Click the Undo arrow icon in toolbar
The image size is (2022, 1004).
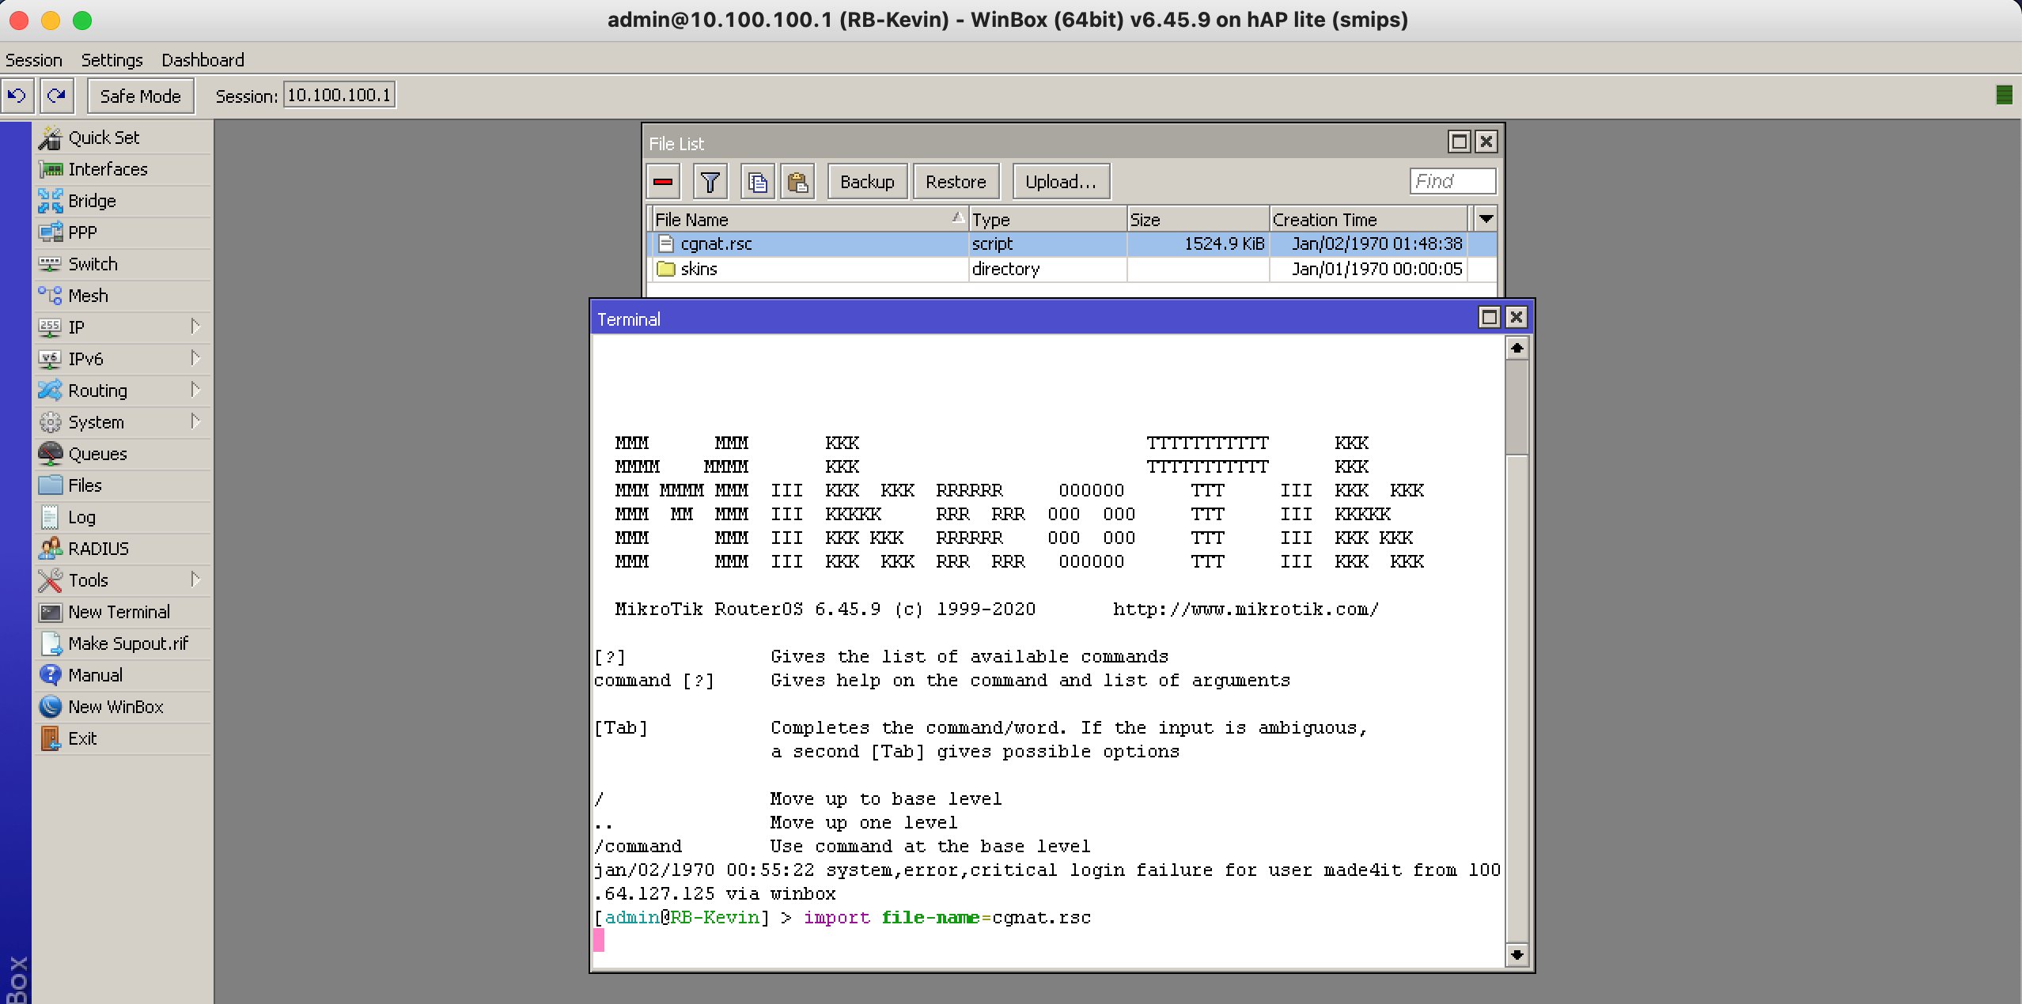[x=17, y=96]
